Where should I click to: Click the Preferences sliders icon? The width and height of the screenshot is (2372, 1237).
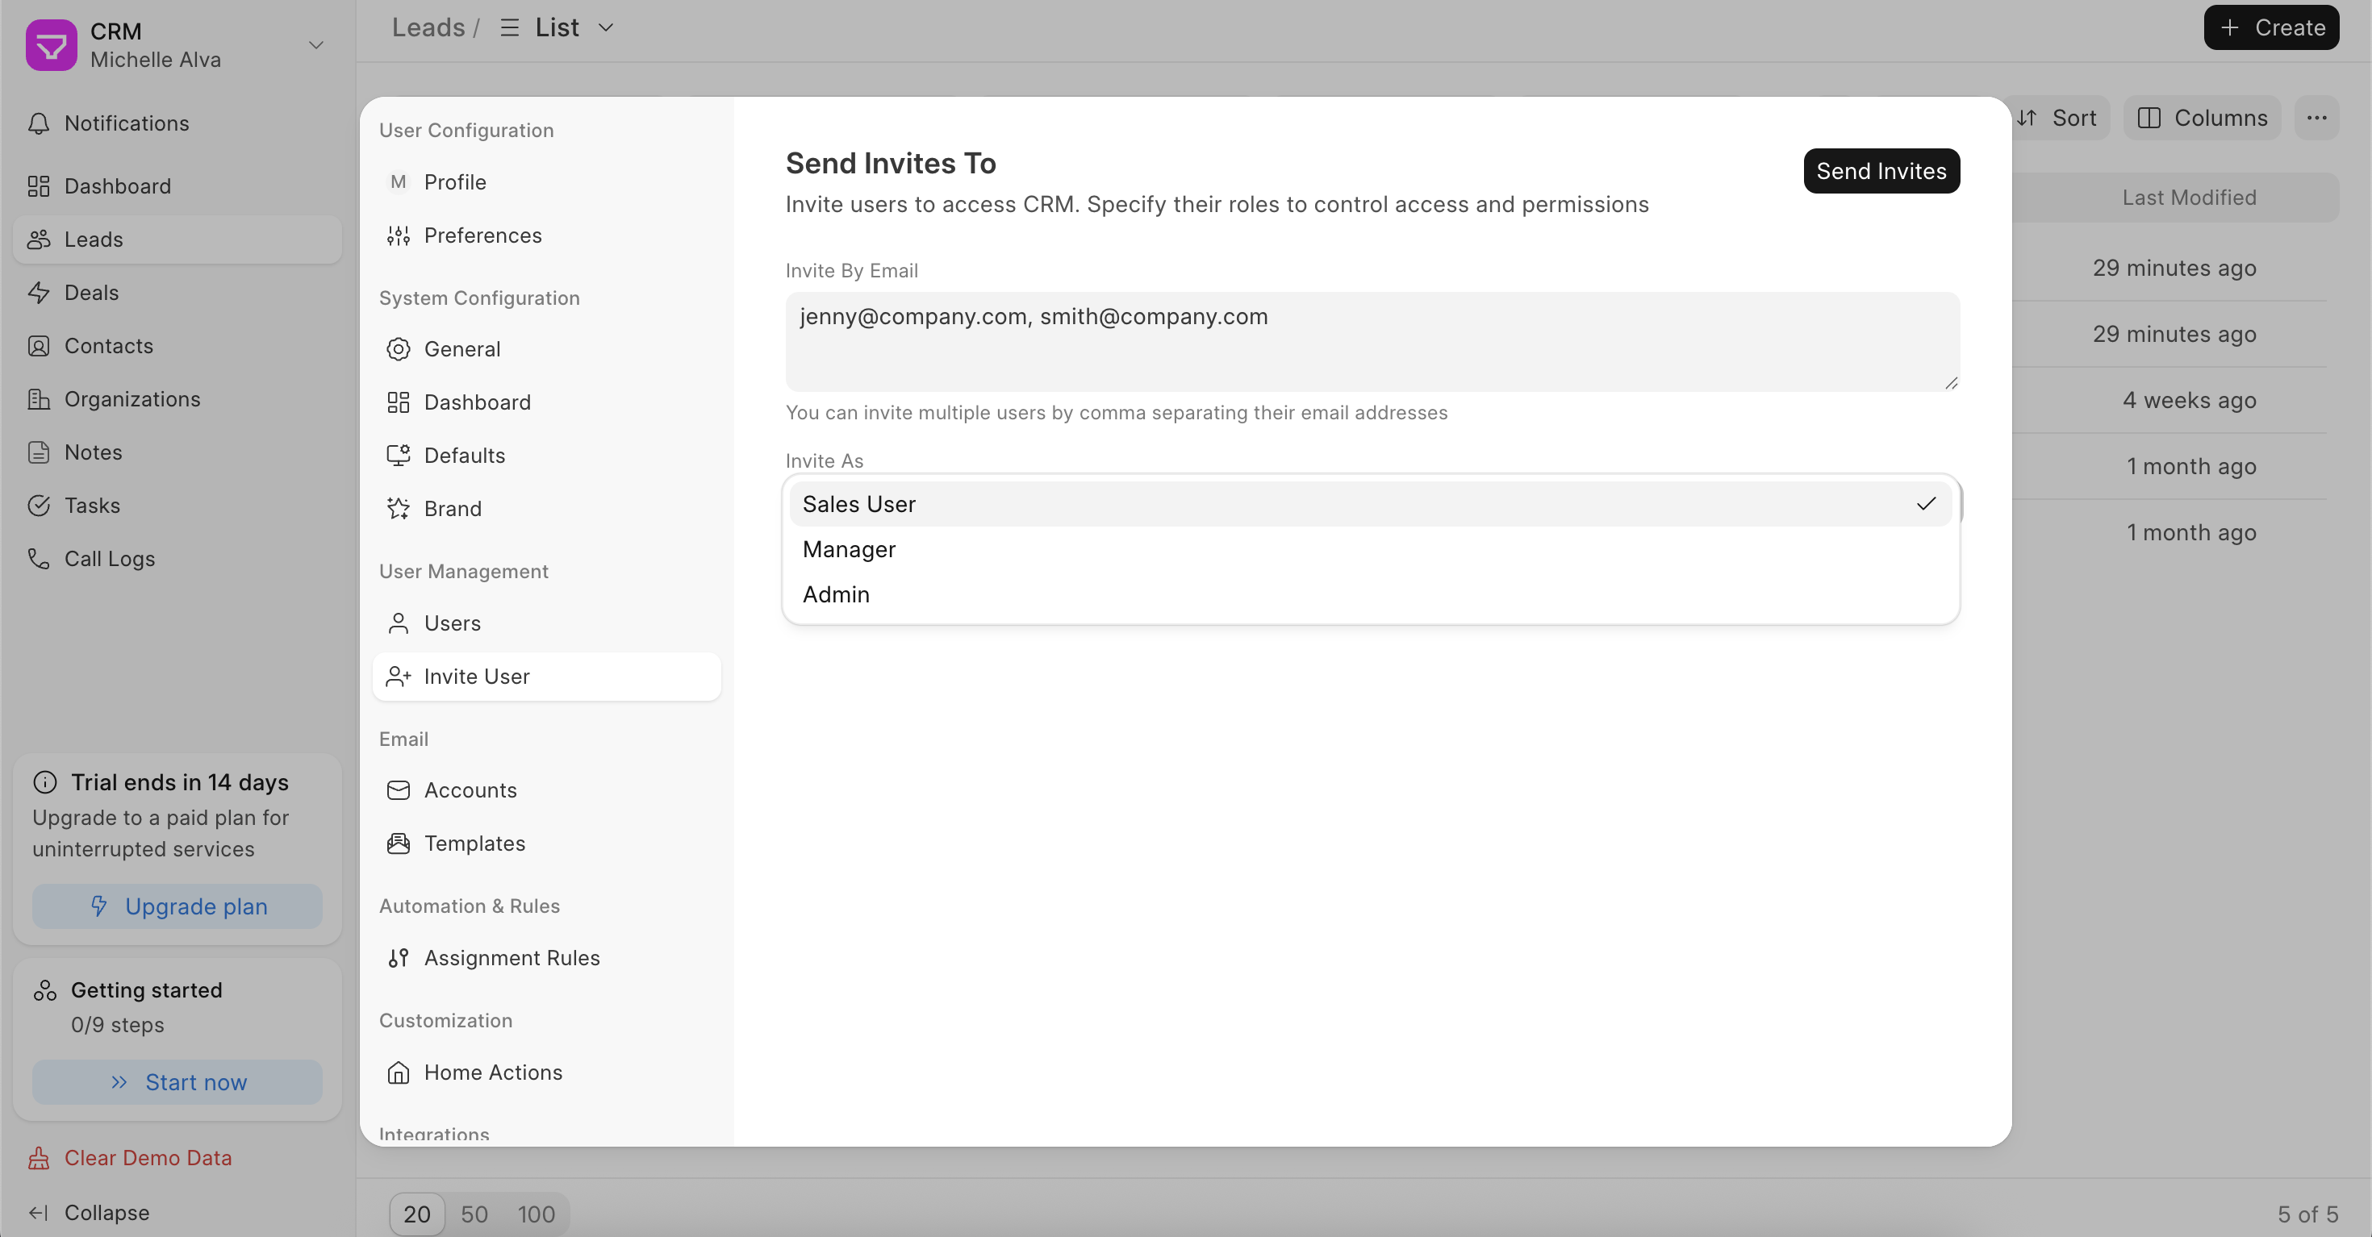click(x=398, y=235)
